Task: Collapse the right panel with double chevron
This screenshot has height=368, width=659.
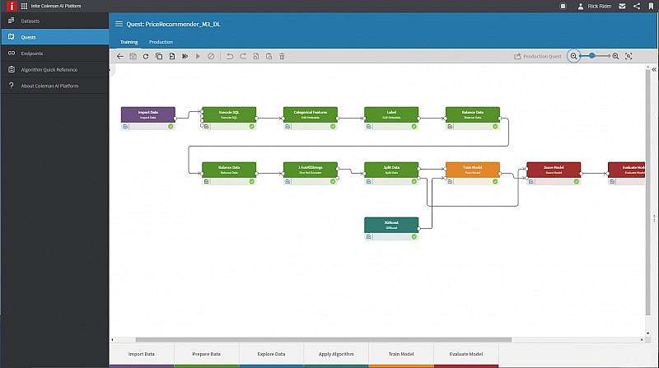Action: click(654, 70)
